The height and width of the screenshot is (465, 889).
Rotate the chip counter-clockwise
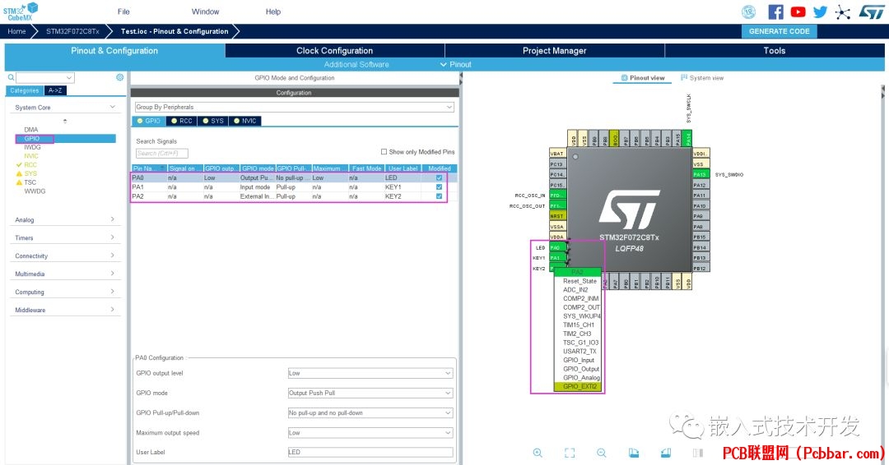point(666,453)
